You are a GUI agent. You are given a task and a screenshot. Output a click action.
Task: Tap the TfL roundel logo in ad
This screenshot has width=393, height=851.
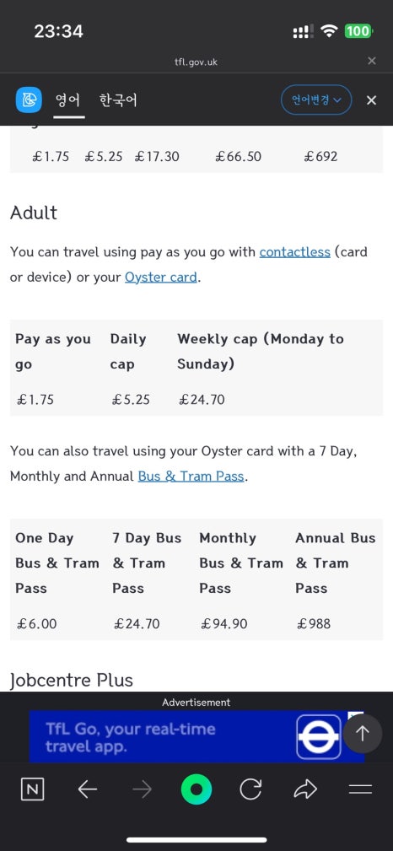(x=319, y=737)
